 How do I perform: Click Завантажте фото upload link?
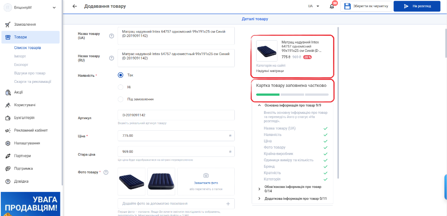[x=206, y=183]
